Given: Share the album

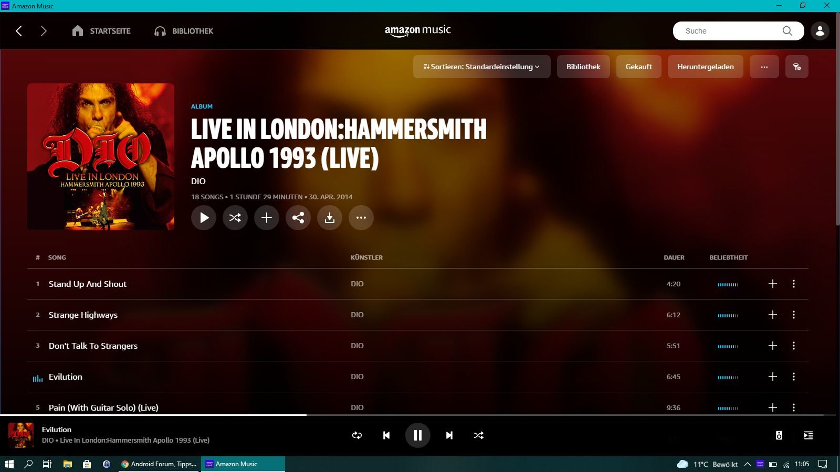Looking at the screenshot, I should [x=298, y=218].
